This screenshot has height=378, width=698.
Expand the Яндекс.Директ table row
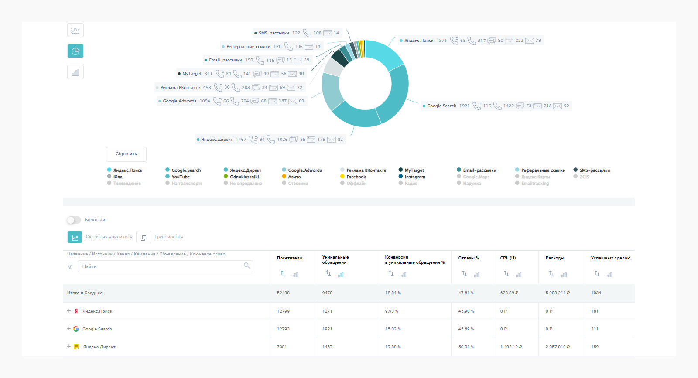click(x=69, y=347)
